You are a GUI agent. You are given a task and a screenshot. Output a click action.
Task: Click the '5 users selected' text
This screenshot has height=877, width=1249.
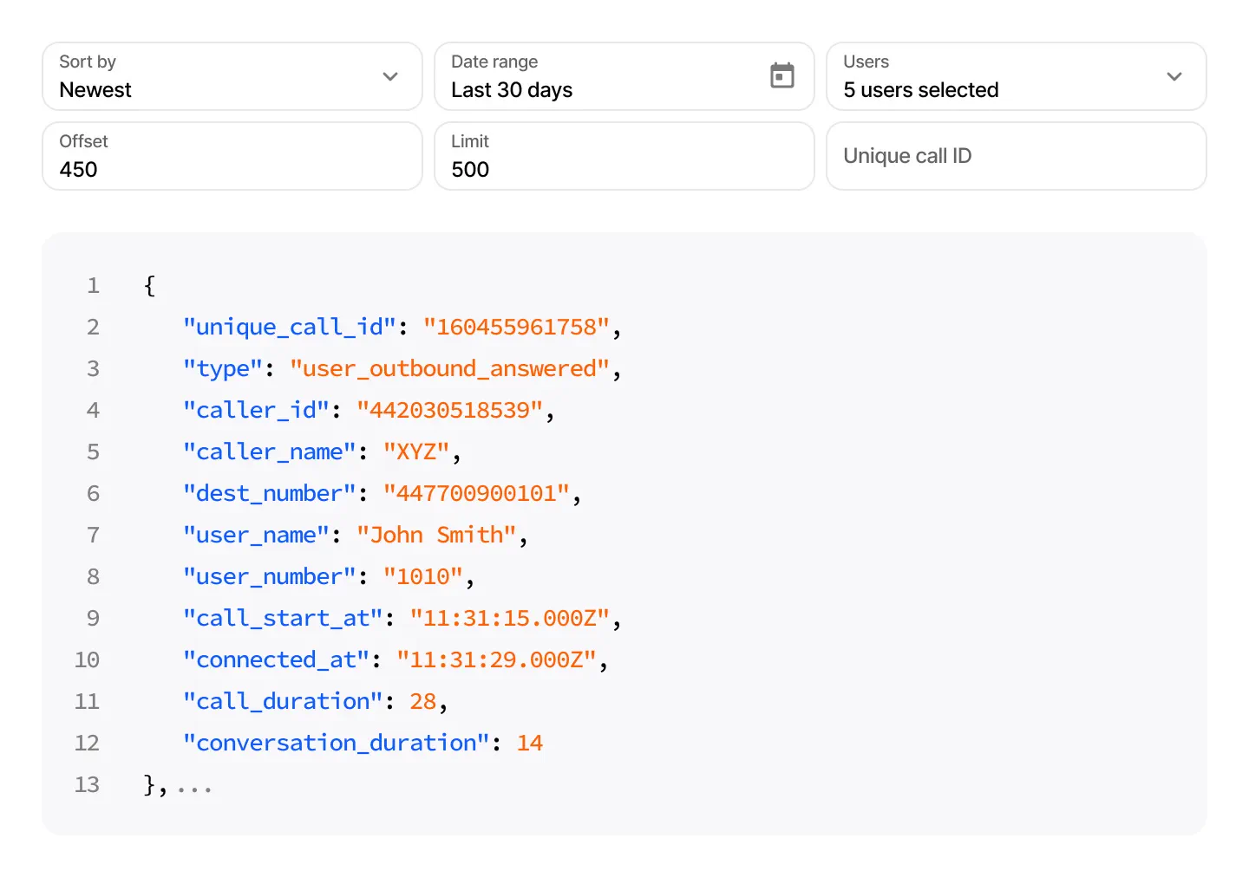(x=921, y=90)
